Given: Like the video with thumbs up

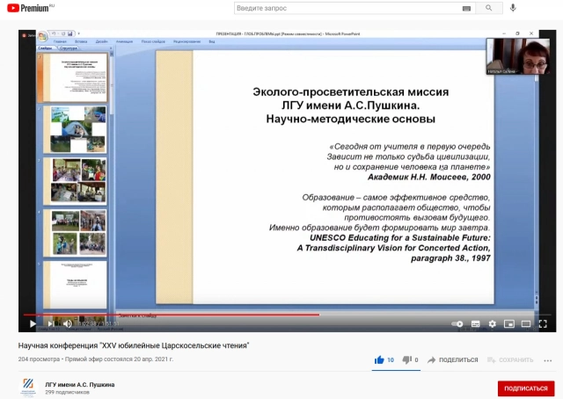Looking at the screenshot, I should pyautogui.click(x=380, y=359).
